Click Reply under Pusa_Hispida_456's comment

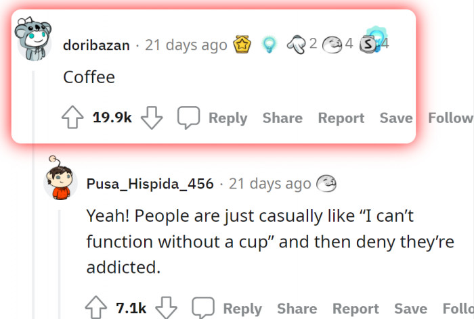242,308
